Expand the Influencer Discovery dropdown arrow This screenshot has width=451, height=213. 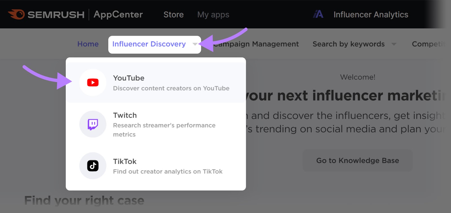(x=195, y=44)
